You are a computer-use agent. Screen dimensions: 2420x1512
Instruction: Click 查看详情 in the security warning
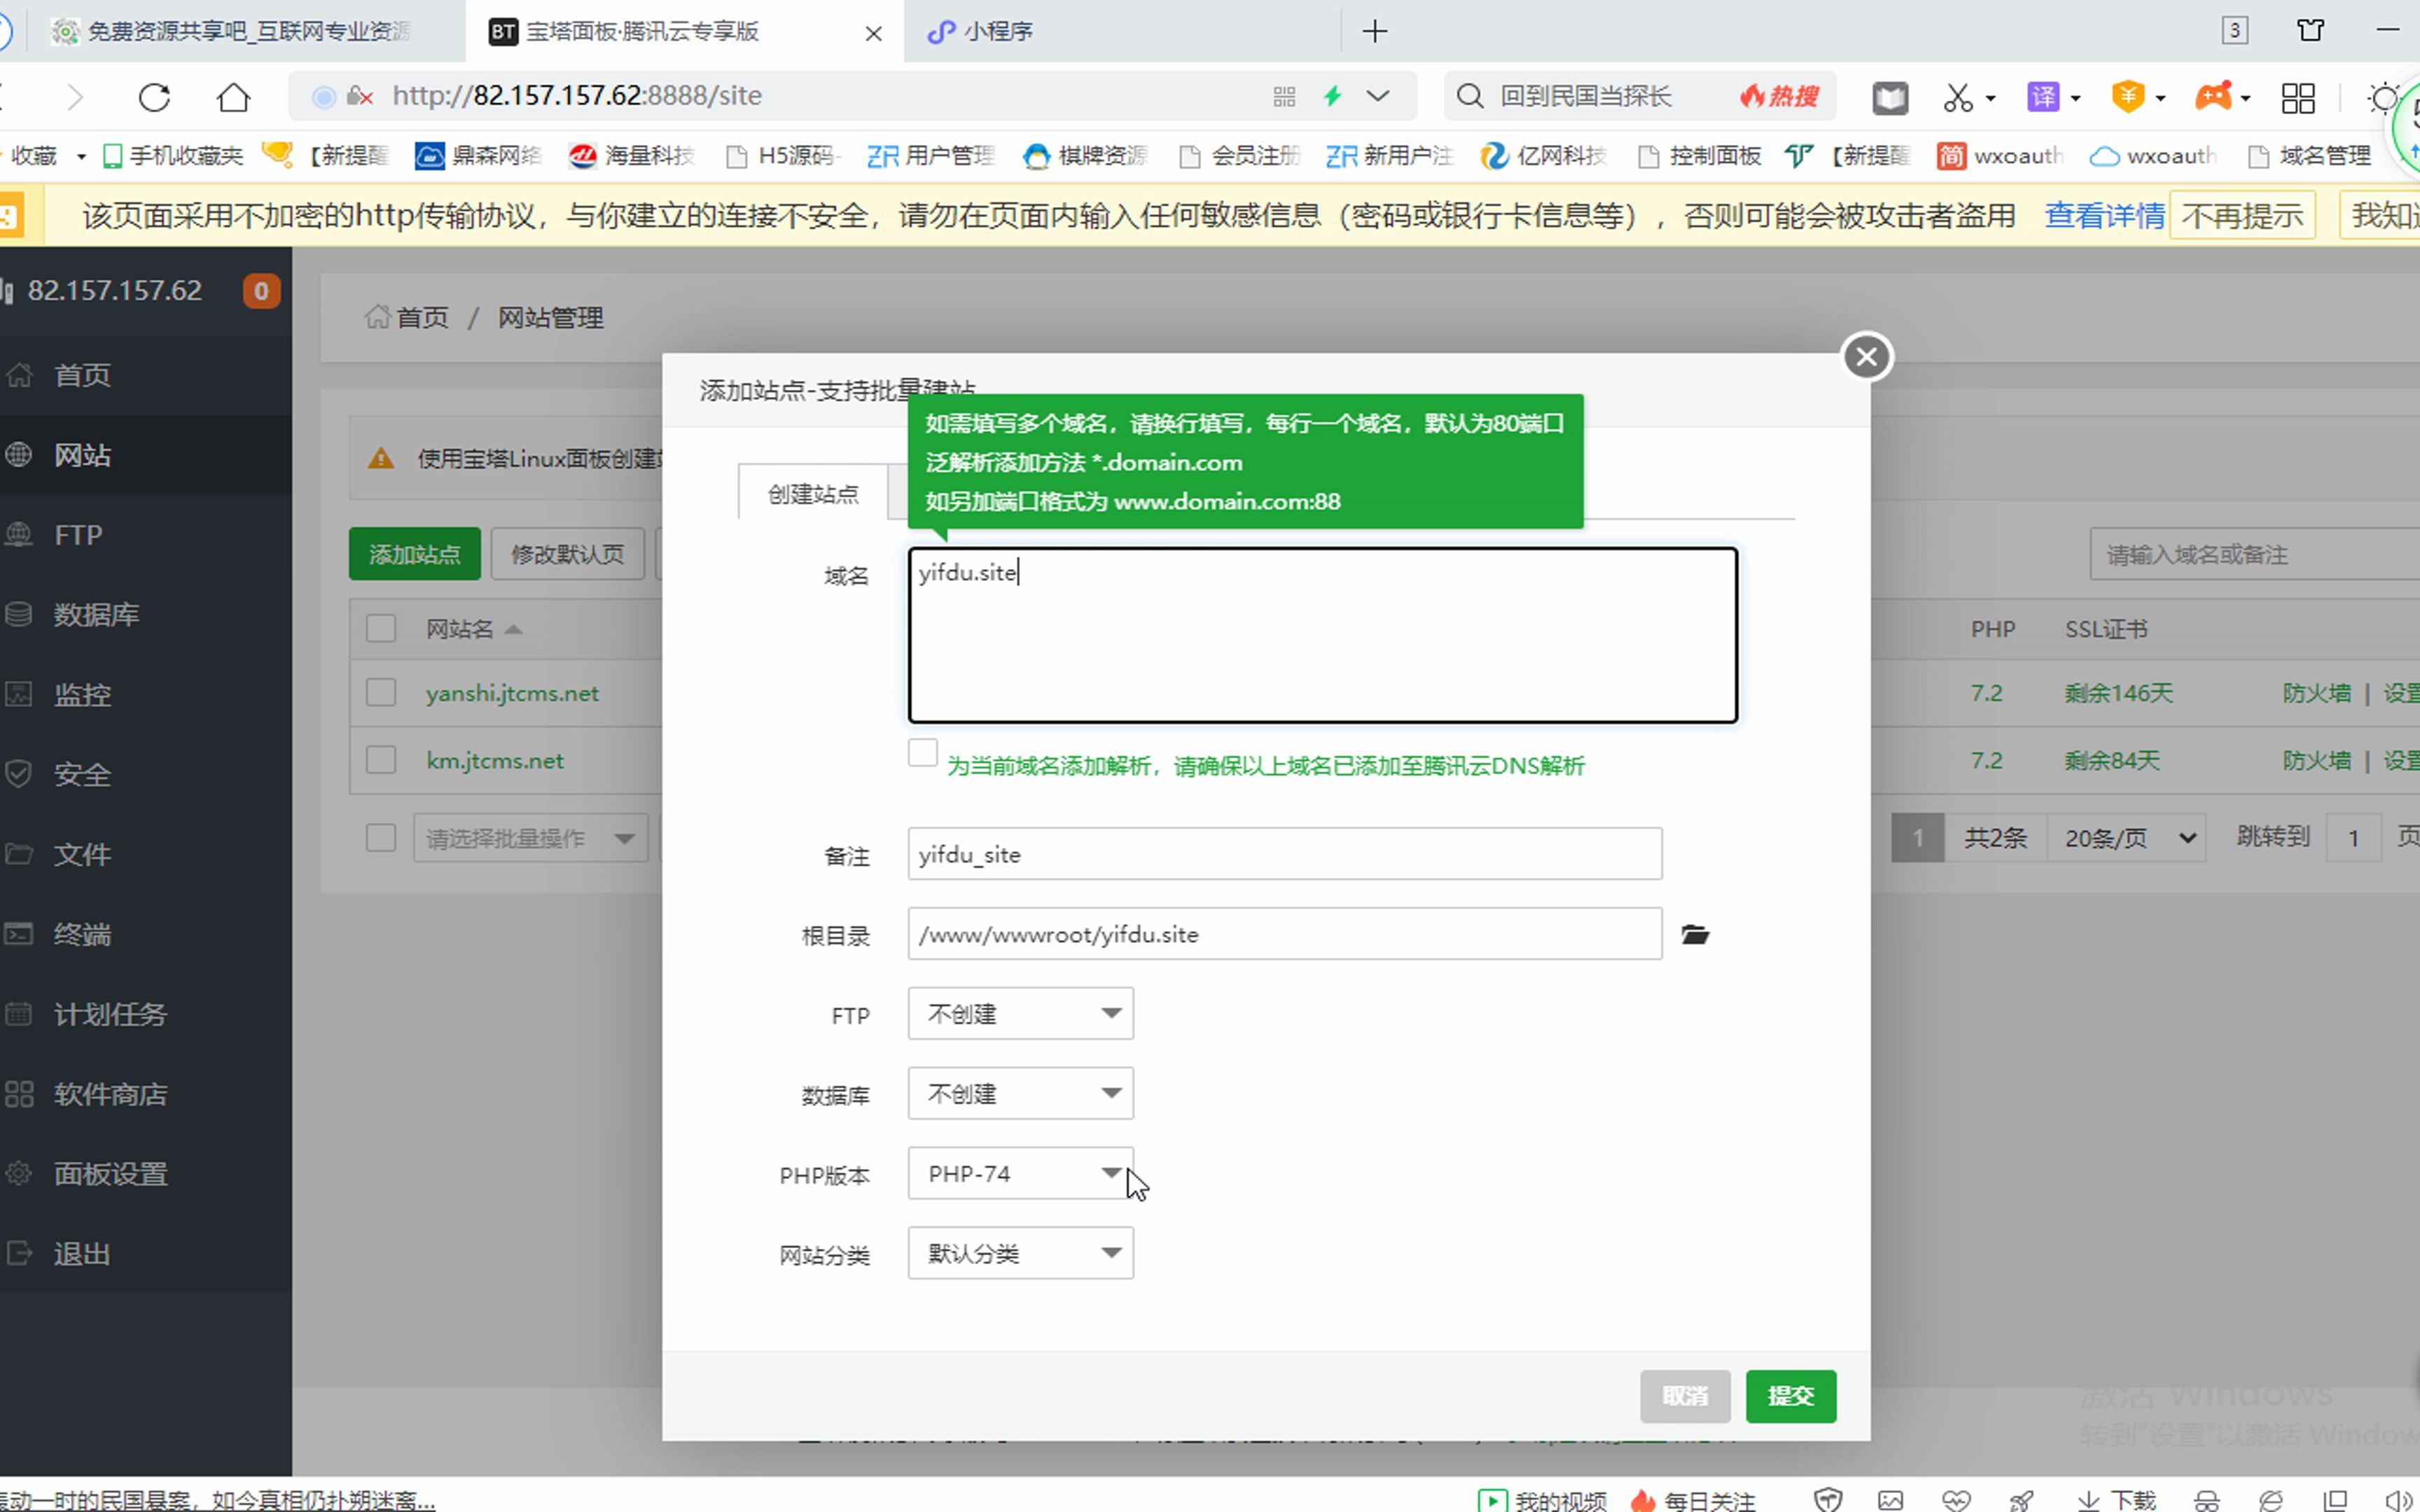click(x=2104, y=216)
